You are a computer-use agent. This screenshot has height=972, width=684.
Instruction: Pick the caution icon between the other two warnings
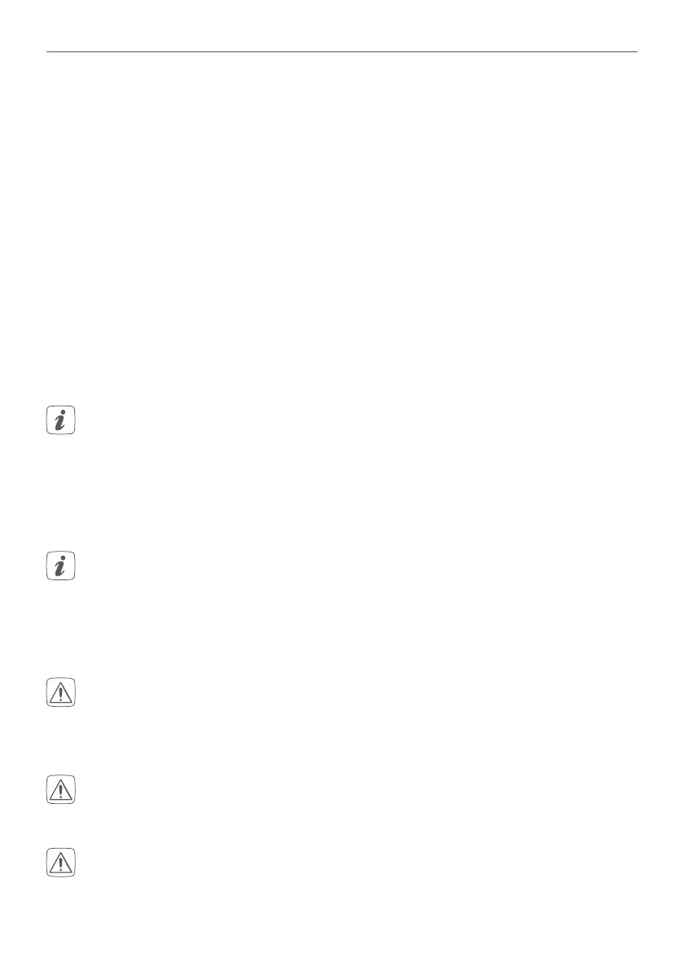tap(60, 789)
